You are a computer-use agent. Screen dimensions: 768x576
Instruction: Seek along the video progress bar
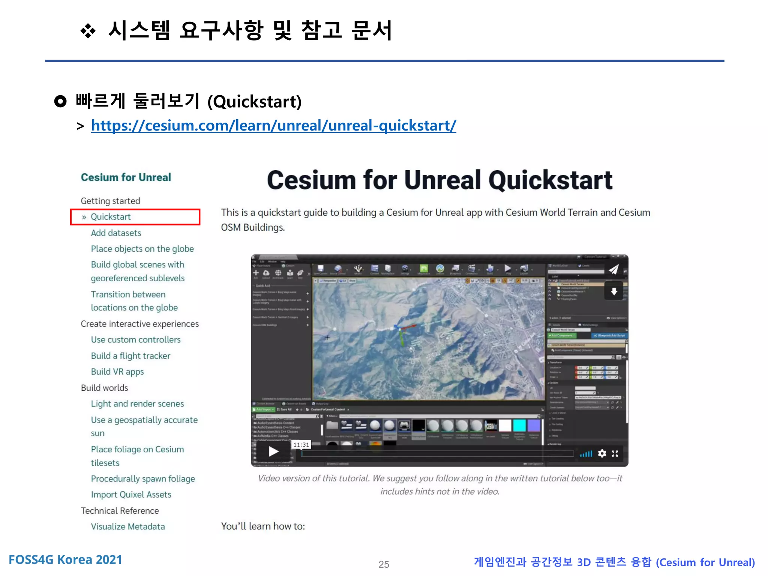pyautogui.click(x=437, y=454)
